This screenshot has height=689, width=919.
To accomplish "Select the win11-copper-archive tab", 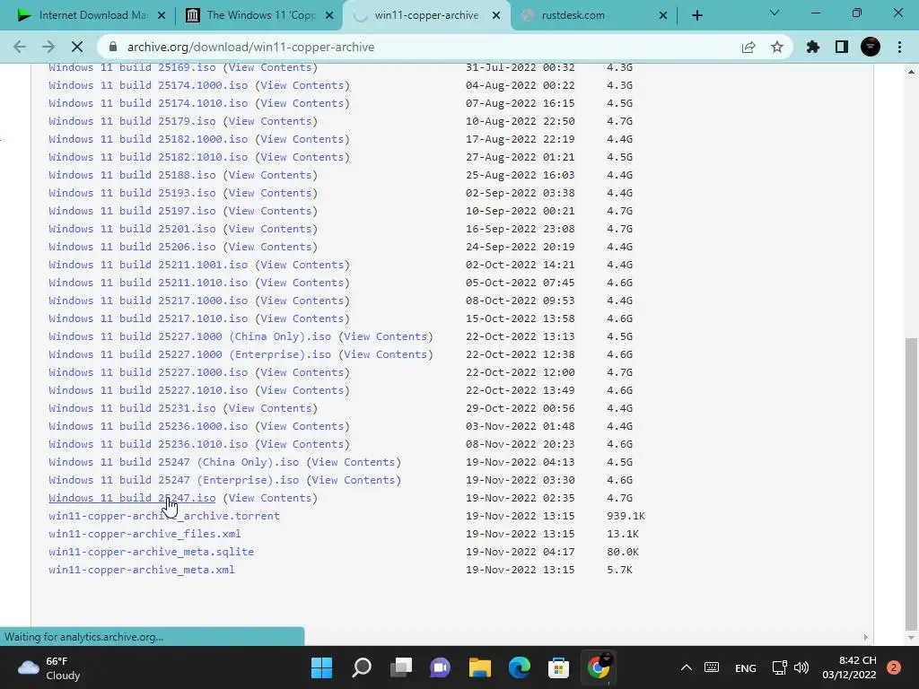I will point(424,15).
